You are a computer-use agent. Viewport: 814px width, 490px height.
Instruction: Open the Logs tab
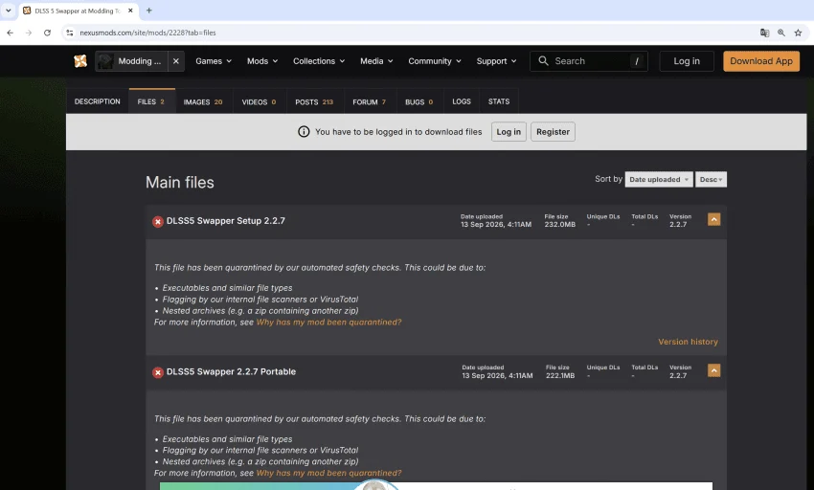click(x=462, y=101)
